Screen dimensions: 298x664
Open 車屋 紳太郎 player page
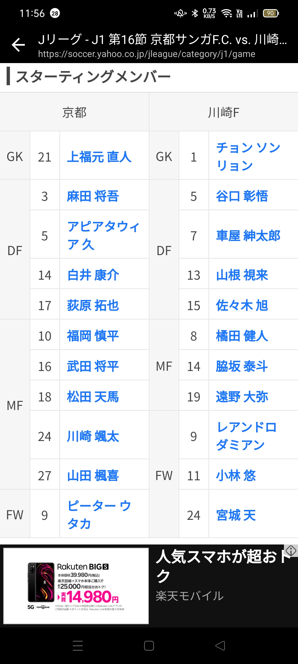(x=248, y=236)
